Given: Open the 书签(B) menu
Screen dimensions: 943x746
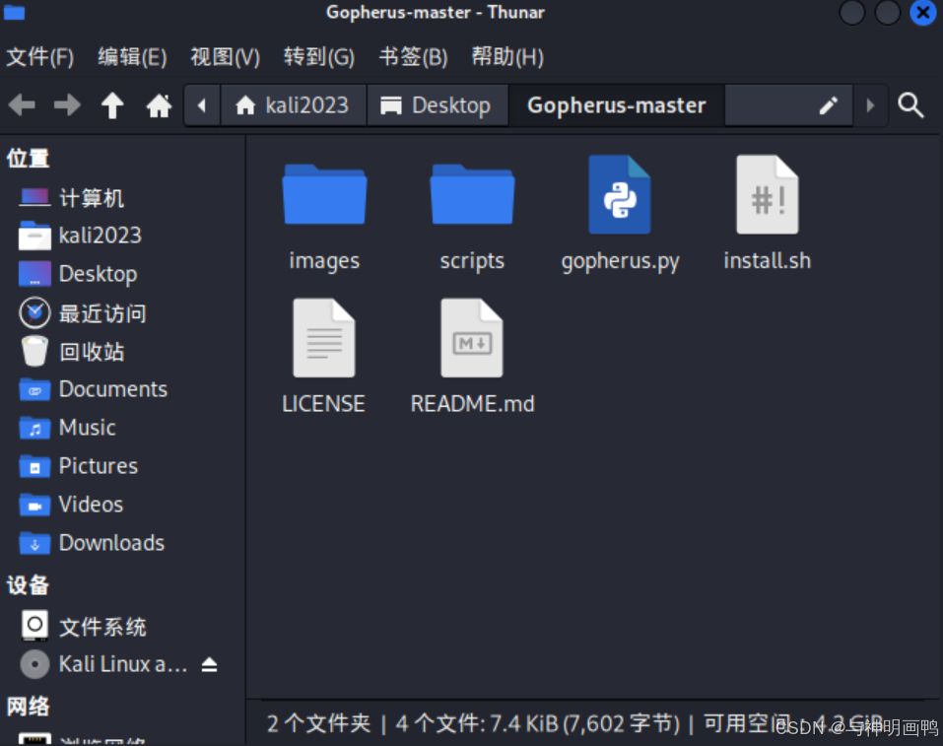Looking at the screenshot, I should point(413,57).
